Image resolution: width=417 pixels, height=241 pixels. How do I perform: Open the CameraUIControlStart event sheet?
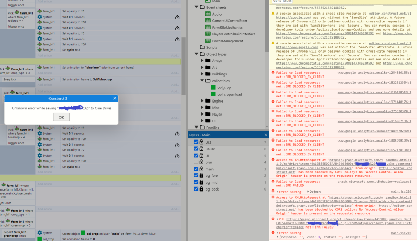pos(229,21)
